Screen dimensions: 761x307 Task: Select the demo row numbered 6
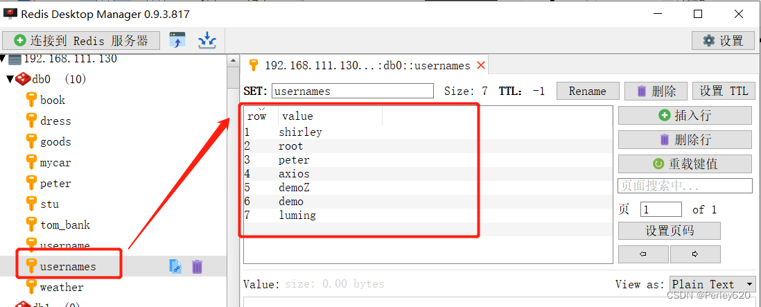pos(428,202)
